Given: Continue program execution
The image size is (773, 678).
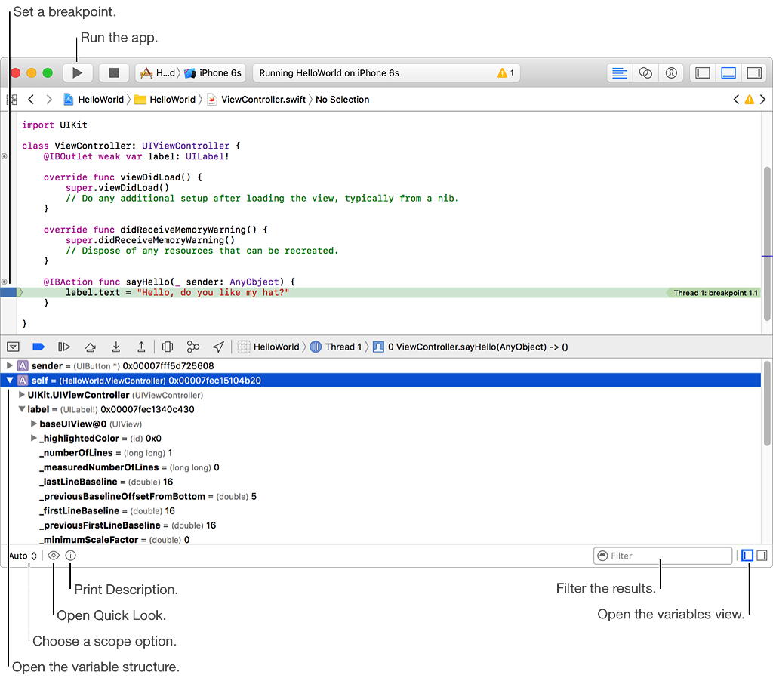Looking at the screenshot, I should [64, 347].
